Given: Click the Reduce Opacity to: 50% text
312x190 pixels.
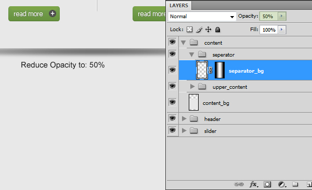Looking at the screenshot, I should pyautogui.click(x=63, y=65).
